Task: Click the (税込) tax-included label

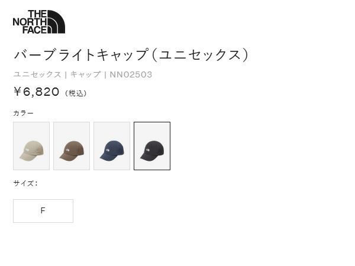Action: coord(76,93)
